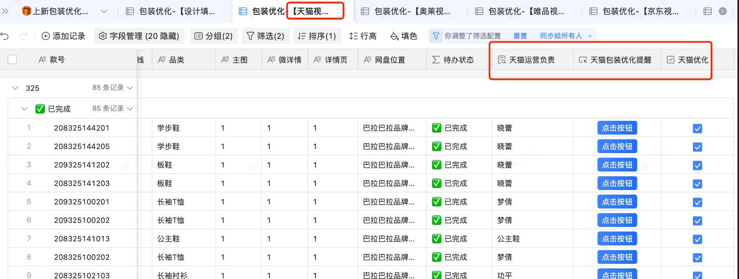Go to 包装优化-【京东视 view tab
The image size is (739, 279).
(x=634, y=11)
